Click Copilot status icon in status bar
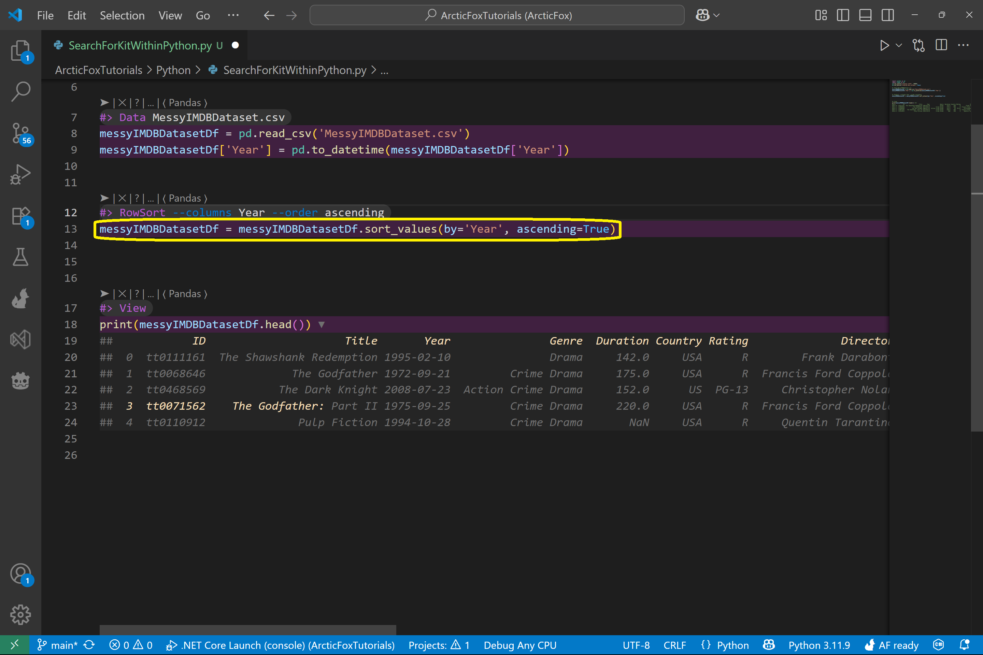This screenshot has width=983, height=655. [x=769, y=645]
